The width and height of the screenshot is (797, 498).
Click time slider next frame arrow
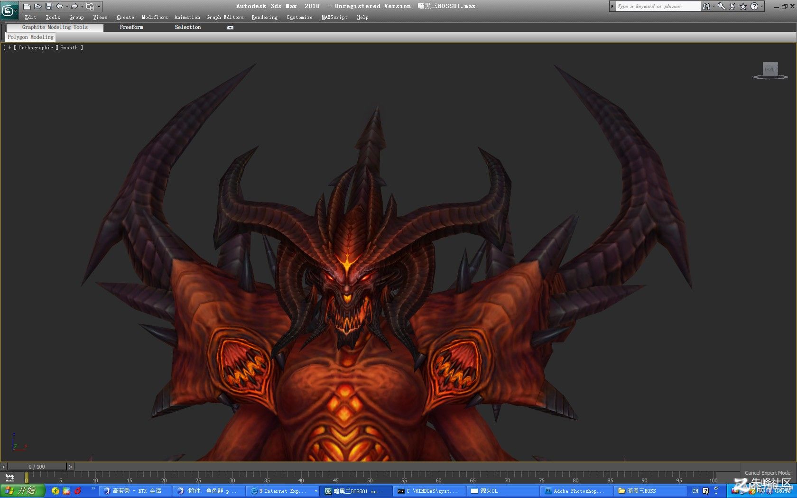(70, 467)
